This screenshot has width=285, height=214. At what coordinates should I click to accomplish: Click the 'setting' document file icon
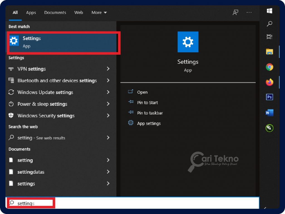click(x=11, y=160)
